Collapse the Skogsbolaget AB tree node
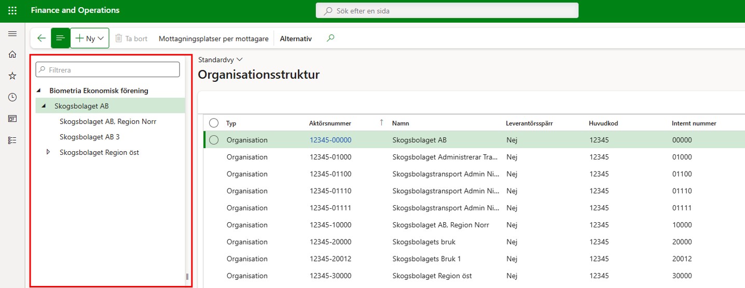This screenshot has width=745, height=288. click(x=44, y=106)
